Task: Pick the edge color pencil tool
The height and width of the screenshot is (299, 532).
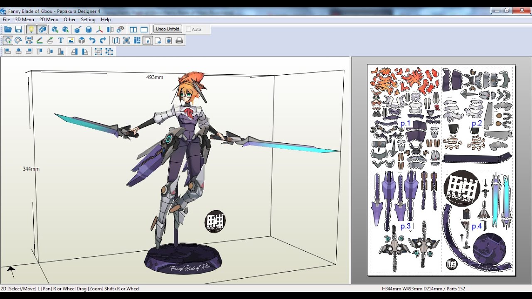Action: pos(39,40)
